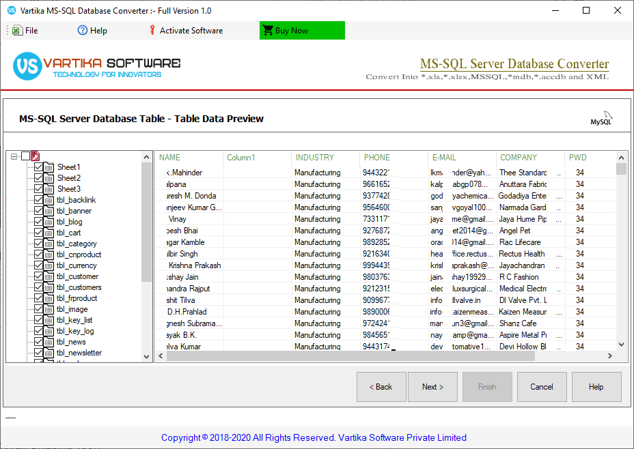Click the table icon next to tbl_news

click(49, 342)
